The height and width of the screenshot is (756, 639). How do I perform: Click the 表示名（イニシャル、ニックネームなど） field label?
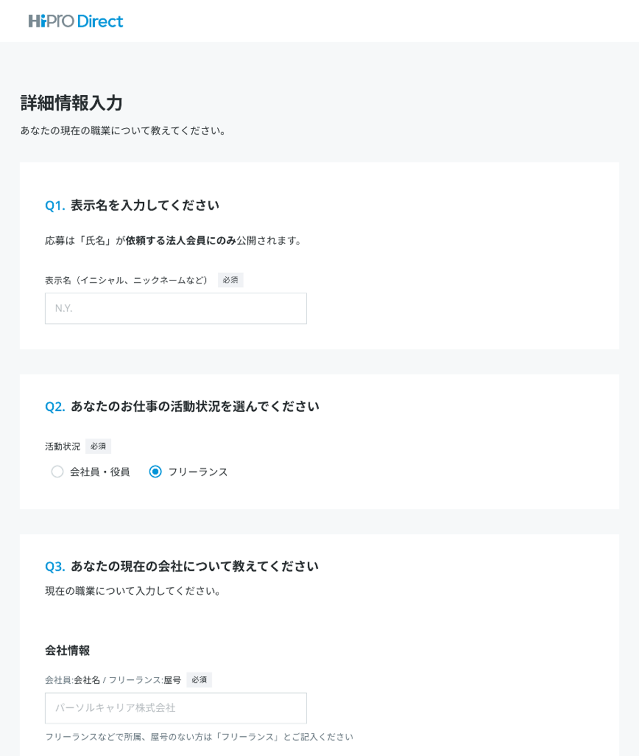pos(126,280)
